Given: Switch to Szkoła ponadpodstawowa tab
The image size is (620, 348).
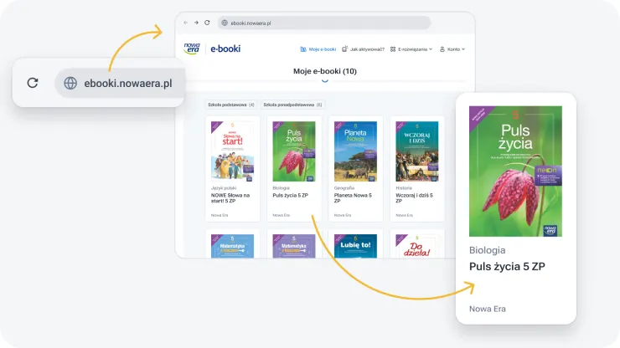Looking at the screenshot, I should click(x=292, y=105).
